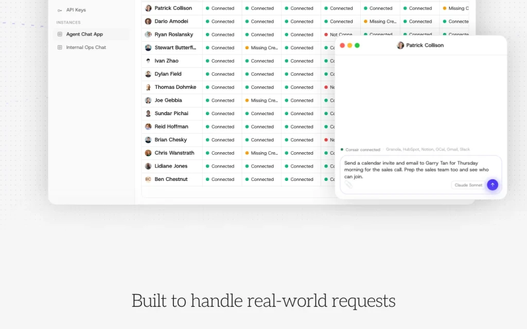527x329 pixels.
Task: Open Agent Chat App in the sidebar
Action: [x=91, y=34]
